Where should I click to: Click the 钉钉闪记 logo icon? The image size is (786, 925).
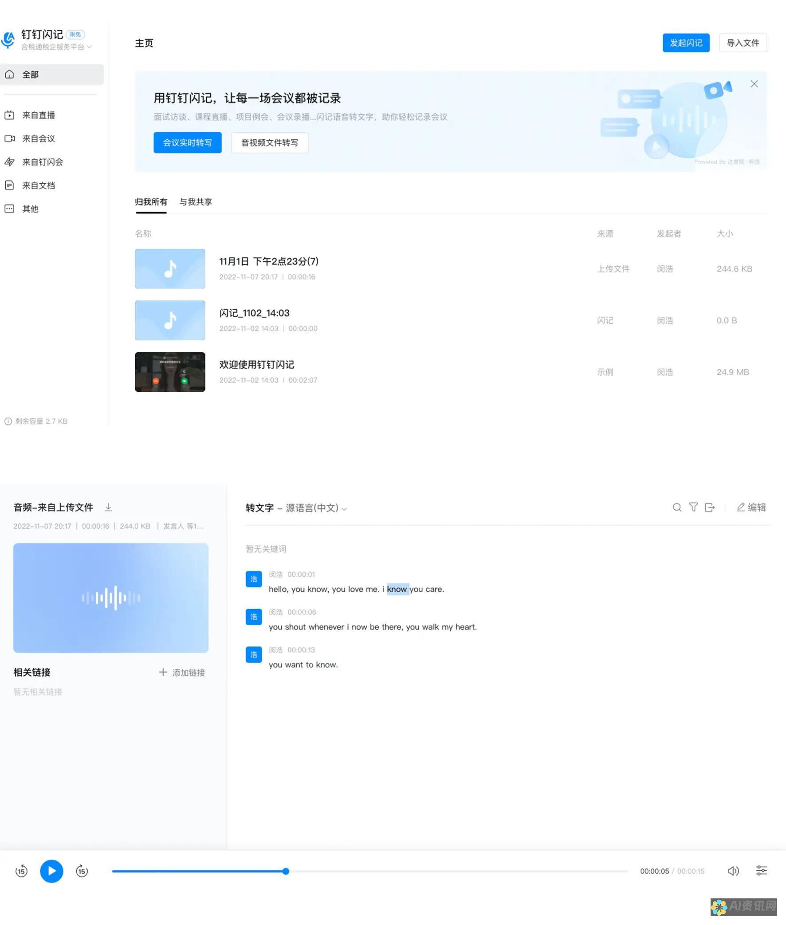click(x=8, y=39)
